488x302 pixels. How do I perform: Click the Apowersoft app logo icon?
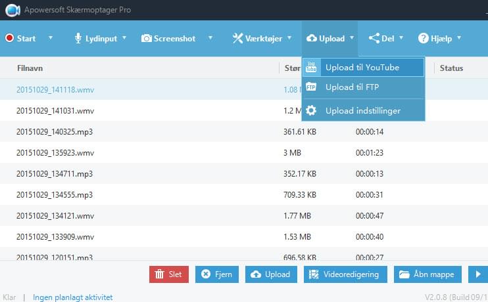(12, 10)
